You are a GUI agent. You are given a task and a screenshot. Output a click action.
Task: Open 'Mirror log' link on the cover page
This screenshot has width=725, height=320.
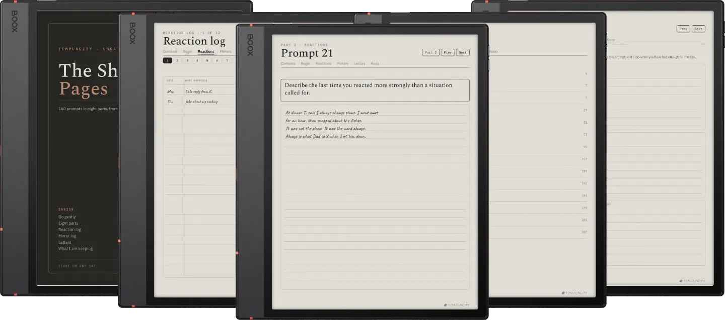pos(67,236)
